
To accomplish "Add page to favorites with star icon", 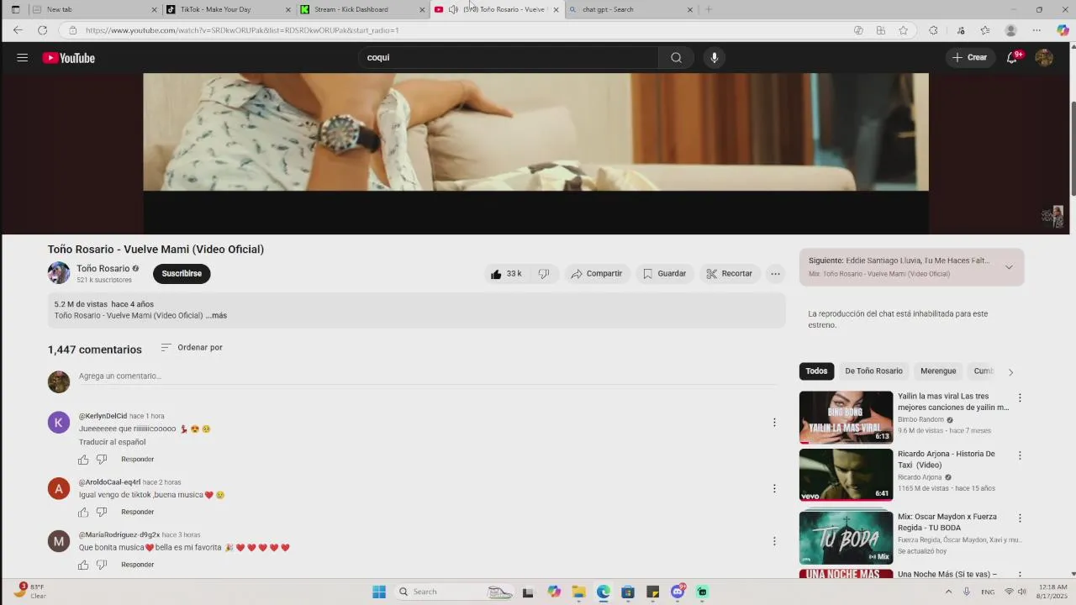I will pos(903,30).
